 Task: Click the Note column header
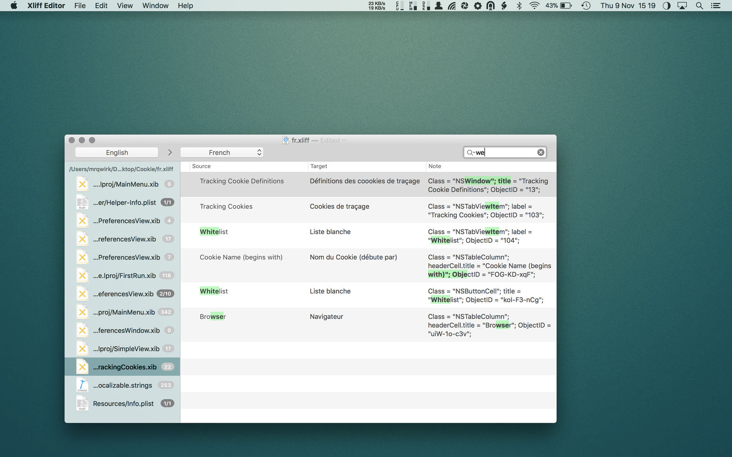[x=491, y=166]
